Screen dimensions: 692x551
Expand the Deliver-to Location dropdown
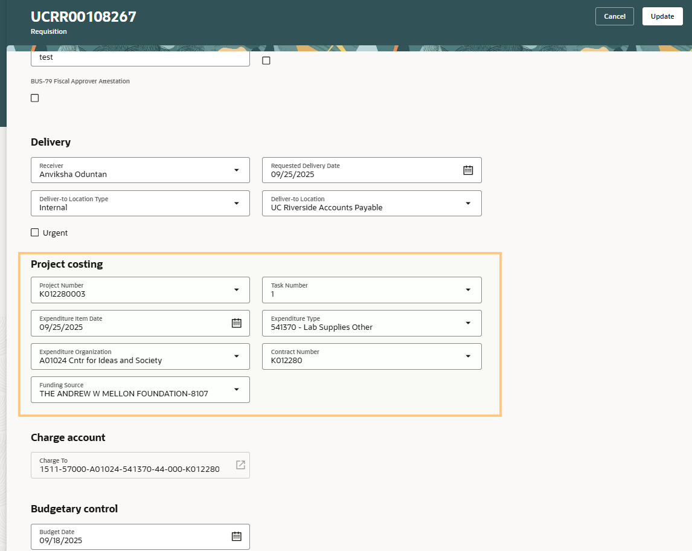coord(468,204)
